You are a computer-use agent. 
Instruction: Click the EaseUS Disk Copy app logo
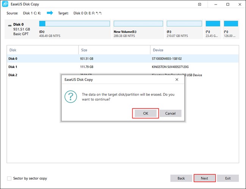(x=5, y=4)
